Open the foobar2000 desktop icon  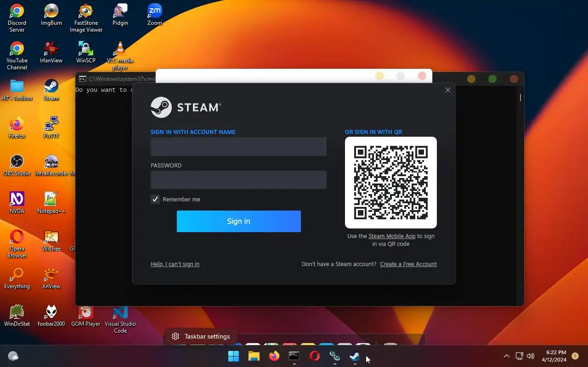click(51, 316)
